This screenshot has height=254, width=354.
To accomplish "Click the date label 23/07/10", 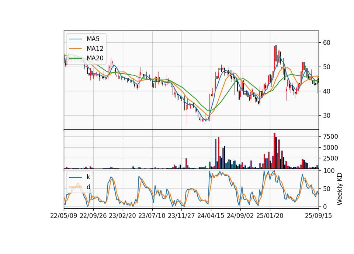I will point(152,216).
